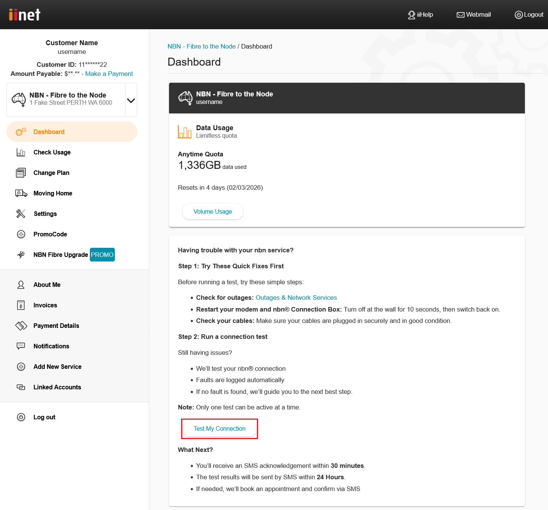
Task: Open the NBN Fibre Upgrade PROMO badge
Action: 102,255
